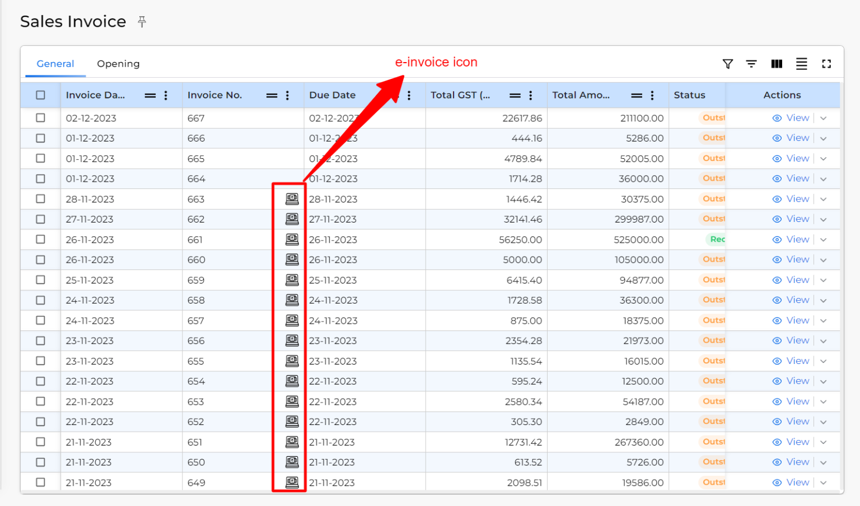Tick the checkbox on invoice 660's row
This screenshot has width=860, height=506.
point(40,259)
